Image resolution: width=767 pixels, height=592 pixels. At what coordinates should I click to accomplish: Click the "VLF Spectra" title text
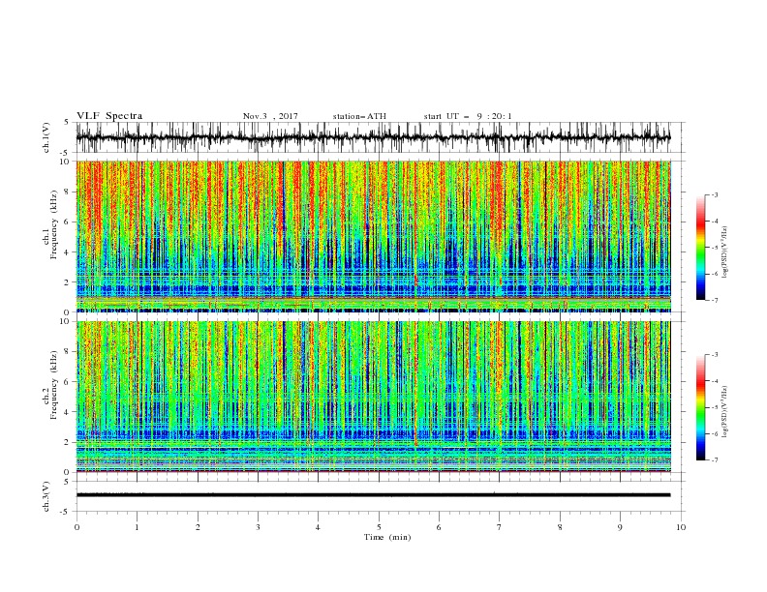click(109, 116)
